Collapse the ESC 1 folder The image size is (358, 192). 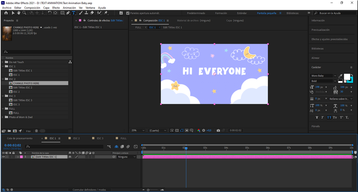tap(3, 66)
